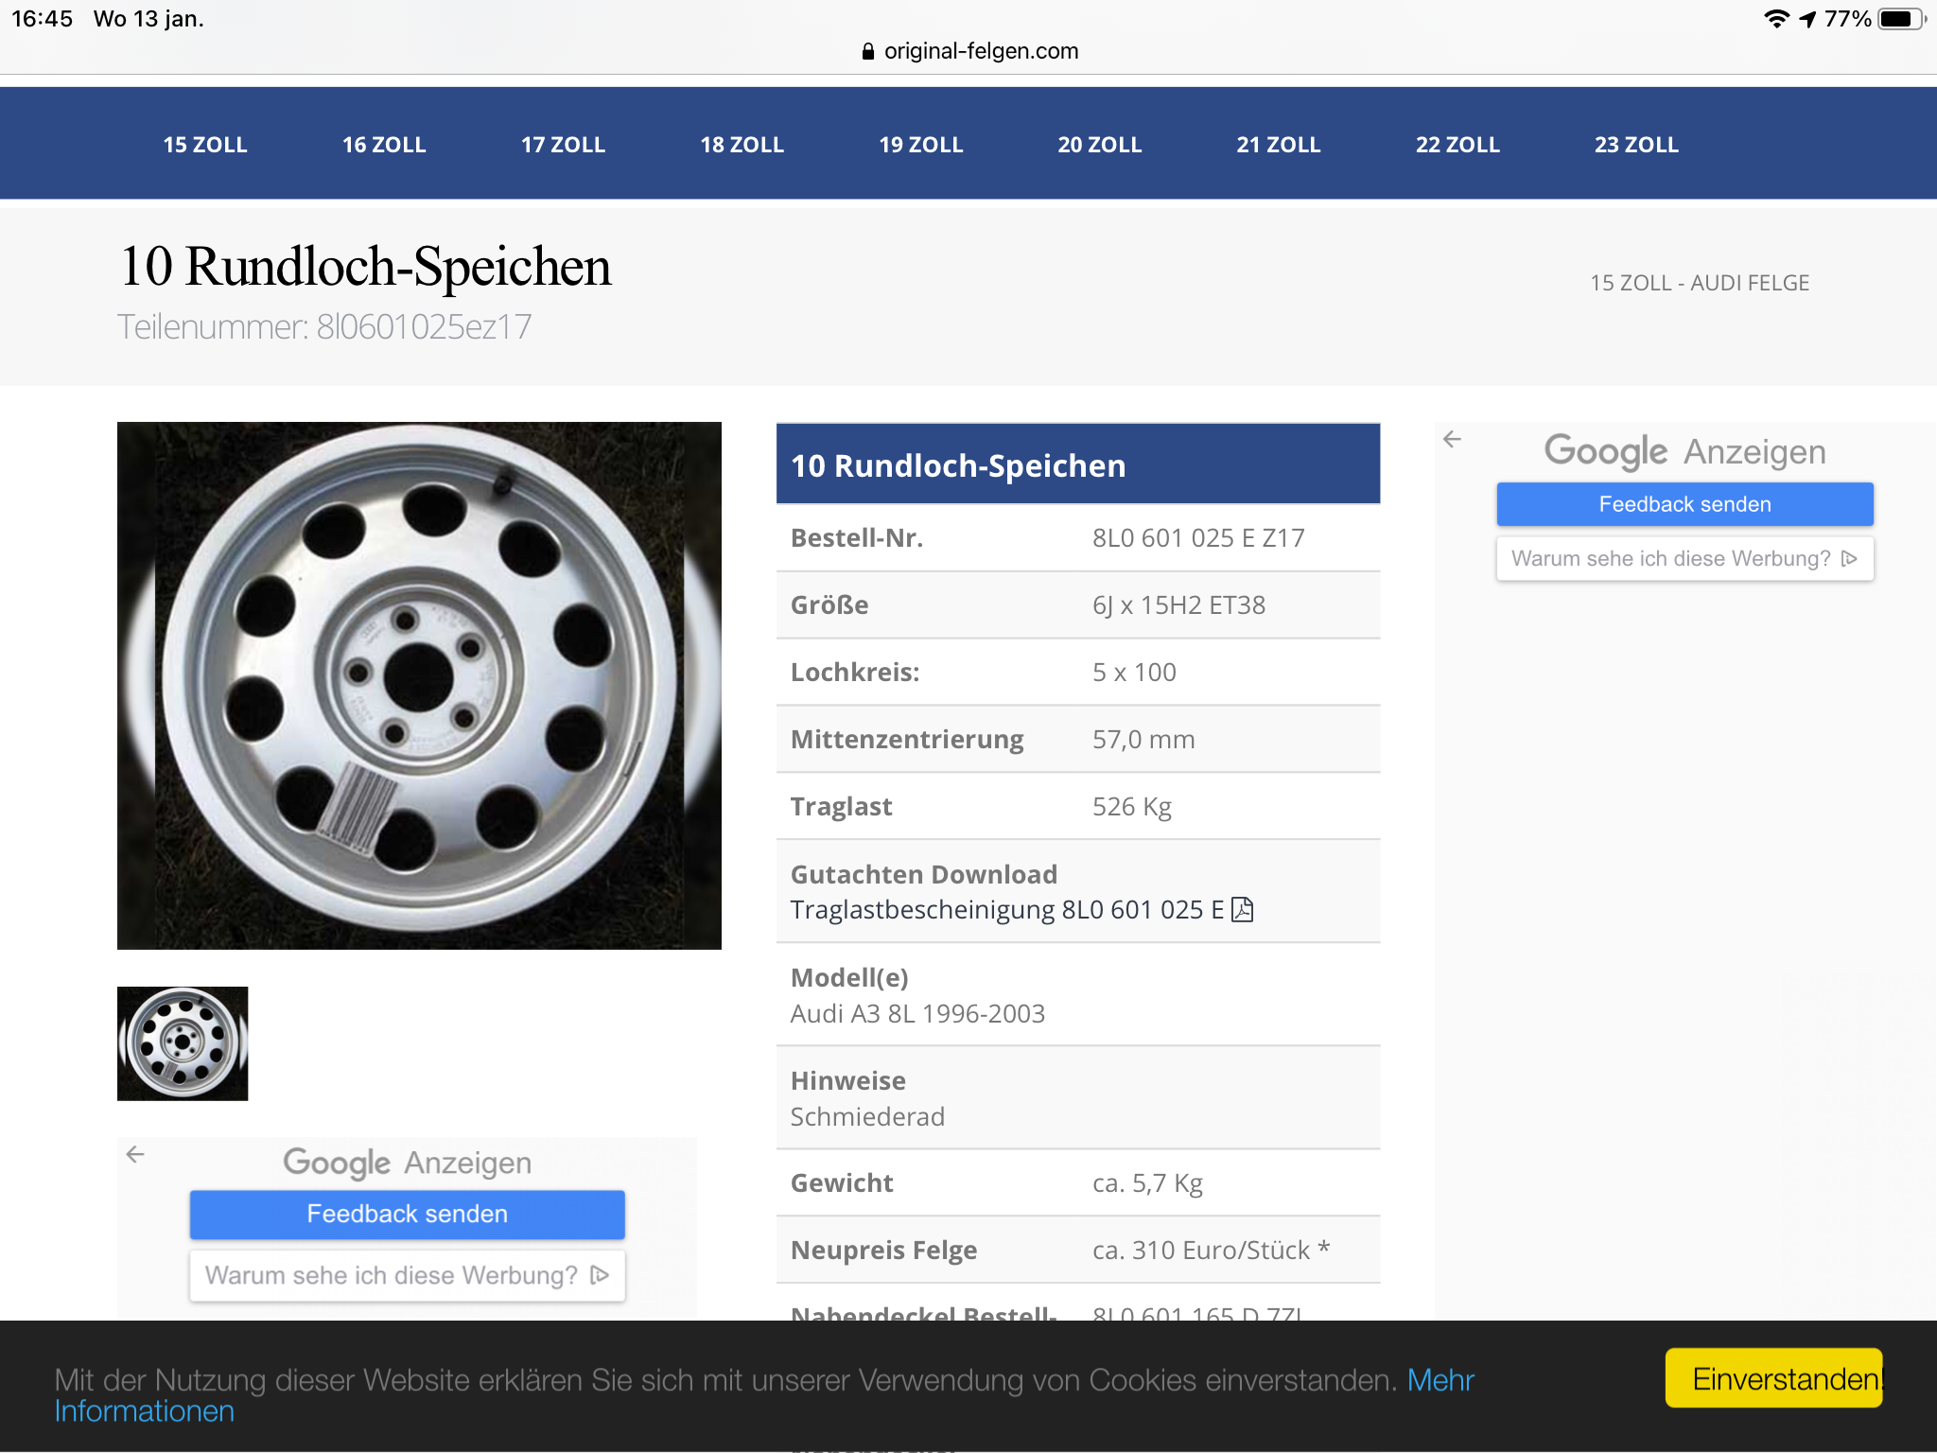Viewport: 1937px width, 1453px height.
Task: Open the 15 ZOLL menu item
Action: pyautogui.click(x=205, y=145)
